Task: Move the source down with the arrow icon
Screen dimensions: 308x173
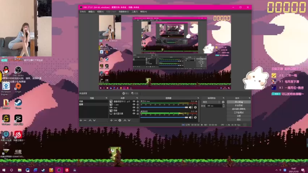Action: [129, 120]
